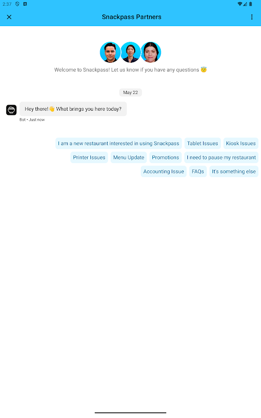The width and height of the screenshot is (261, 418).
Task: Select 'It's something else' reply
Action: tap(234, 172)
